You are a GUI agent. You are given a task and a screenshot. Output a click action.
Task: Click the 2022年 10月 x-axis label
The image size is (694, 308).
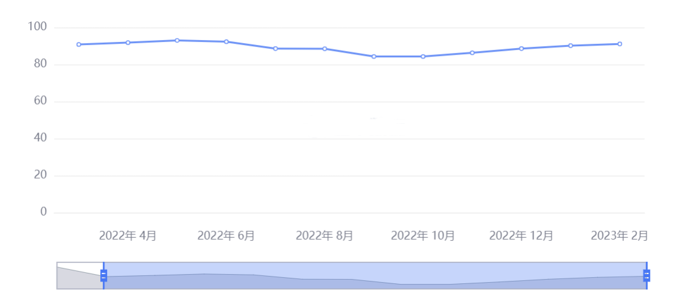tap(423, 235)
